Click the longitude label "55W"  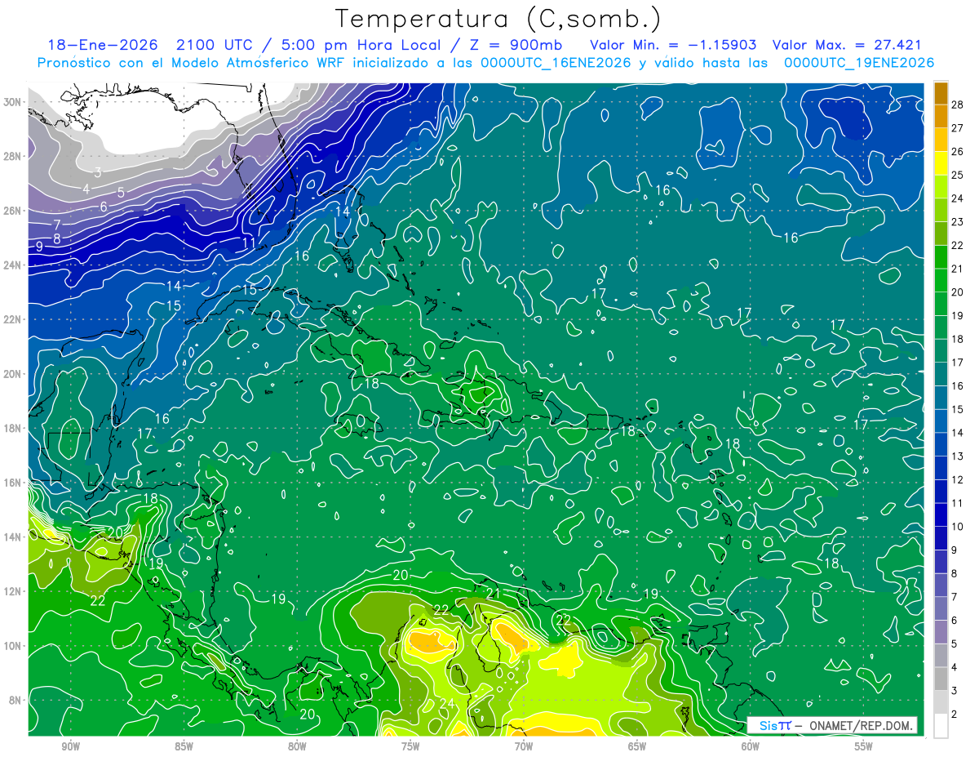(864, 747)
